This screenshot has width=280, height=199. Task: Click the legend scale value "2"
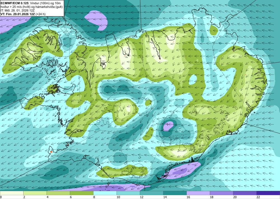24,197
